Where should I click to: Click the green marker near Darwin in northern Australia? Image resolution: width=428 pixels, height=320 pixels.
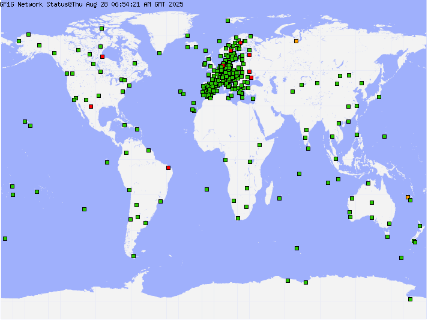pos(368,184)
